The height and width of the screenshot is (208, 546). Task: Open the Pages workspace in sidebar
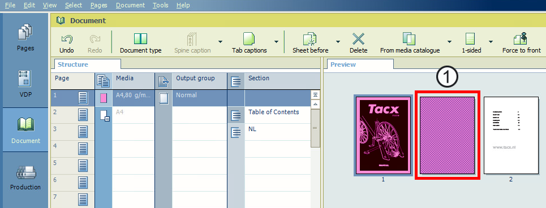(x=25, y=38)
